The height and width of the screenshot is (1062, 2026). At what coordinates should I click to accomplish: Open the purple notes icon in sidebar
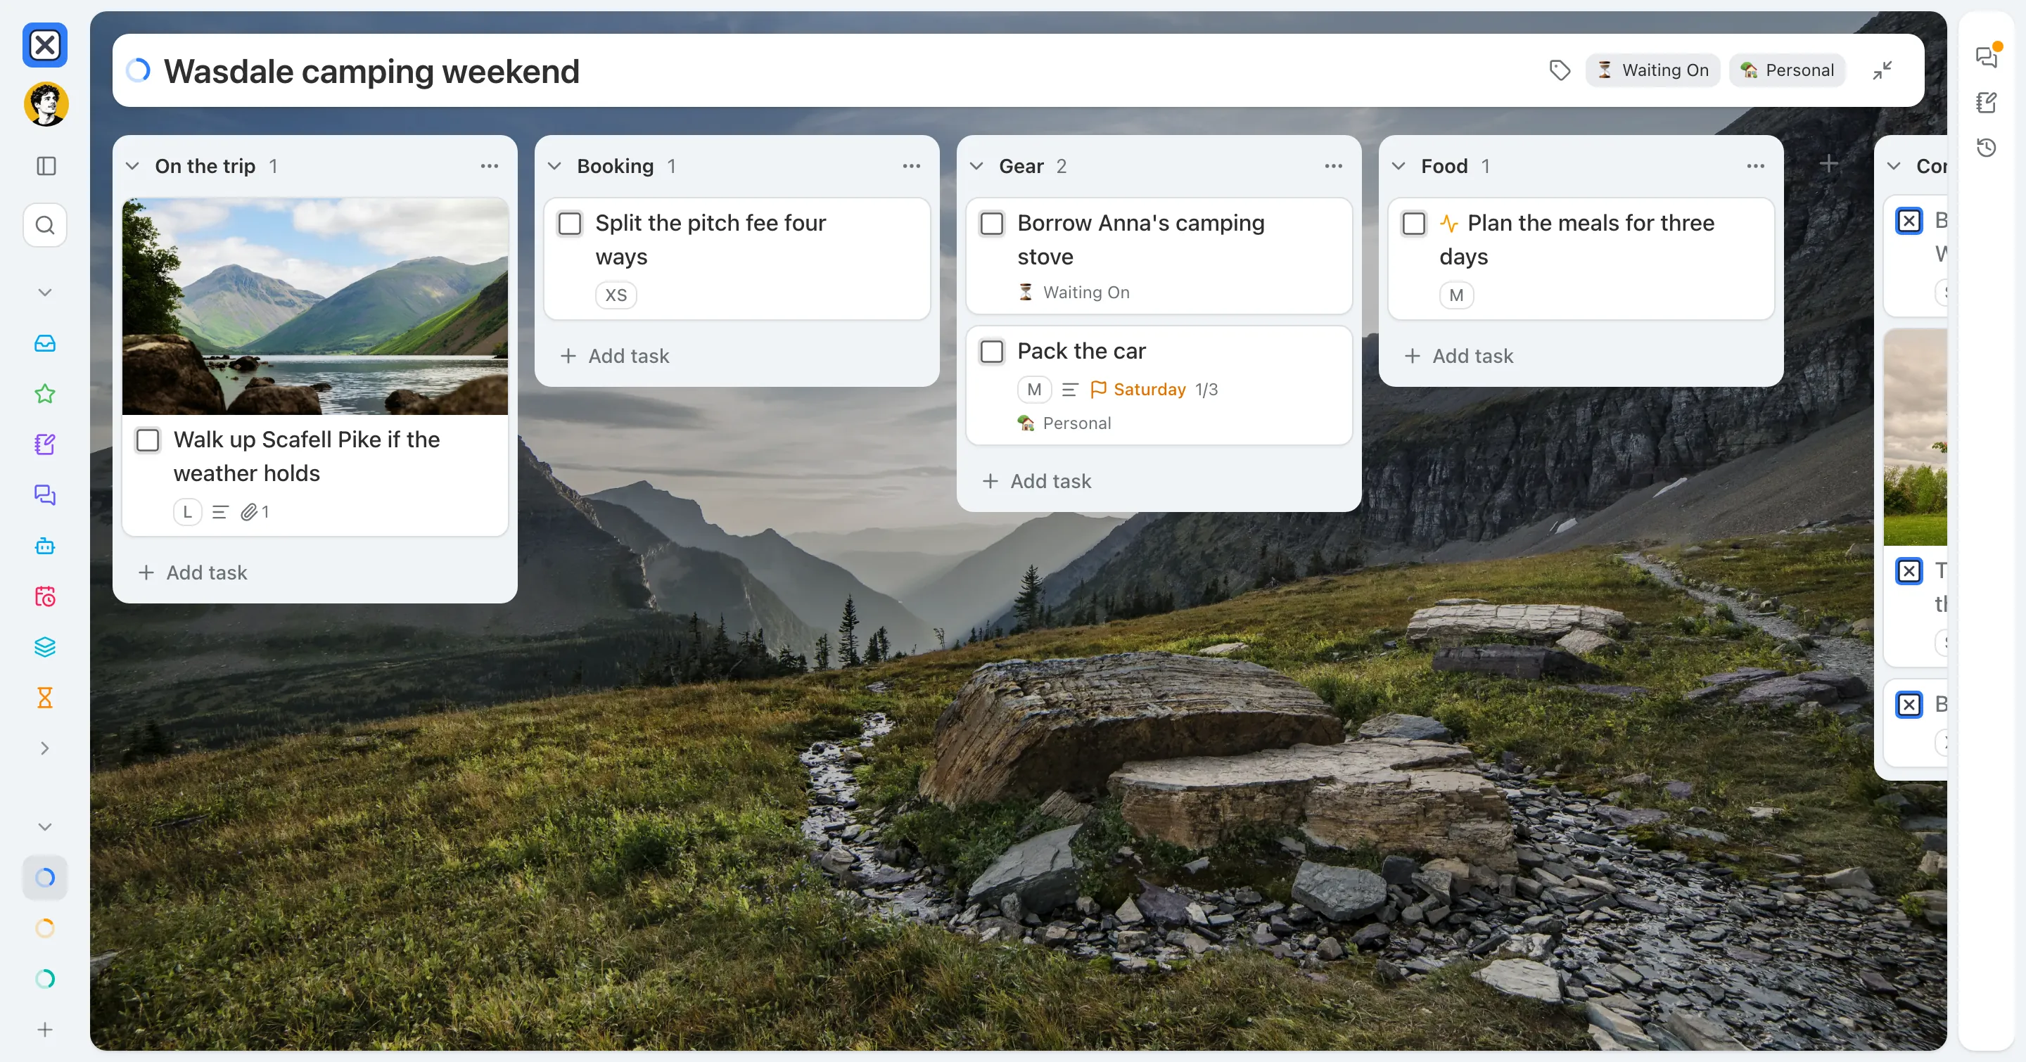click(45, 444)
